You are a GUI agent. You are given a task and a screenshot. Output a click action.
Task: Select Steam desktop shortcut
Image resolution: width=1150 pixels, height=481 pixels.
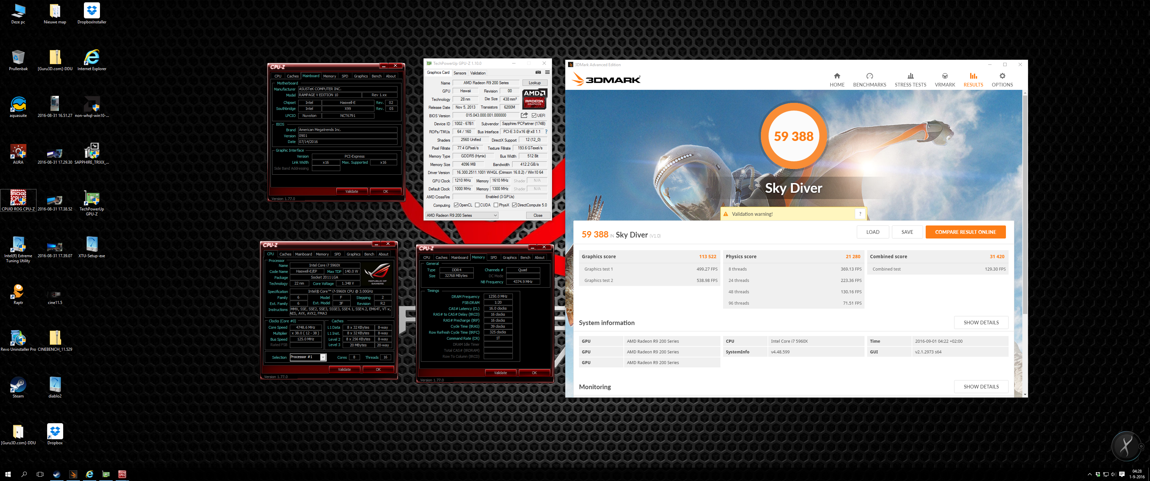click(x=18, y=387)
